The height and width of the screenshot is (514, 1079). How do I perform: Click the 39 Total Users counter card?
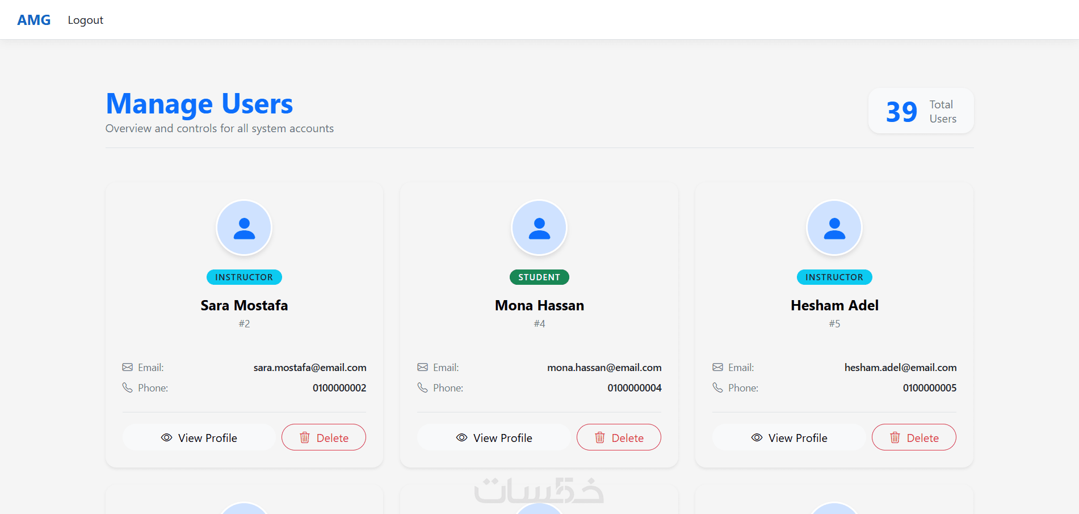click(921, 111)
